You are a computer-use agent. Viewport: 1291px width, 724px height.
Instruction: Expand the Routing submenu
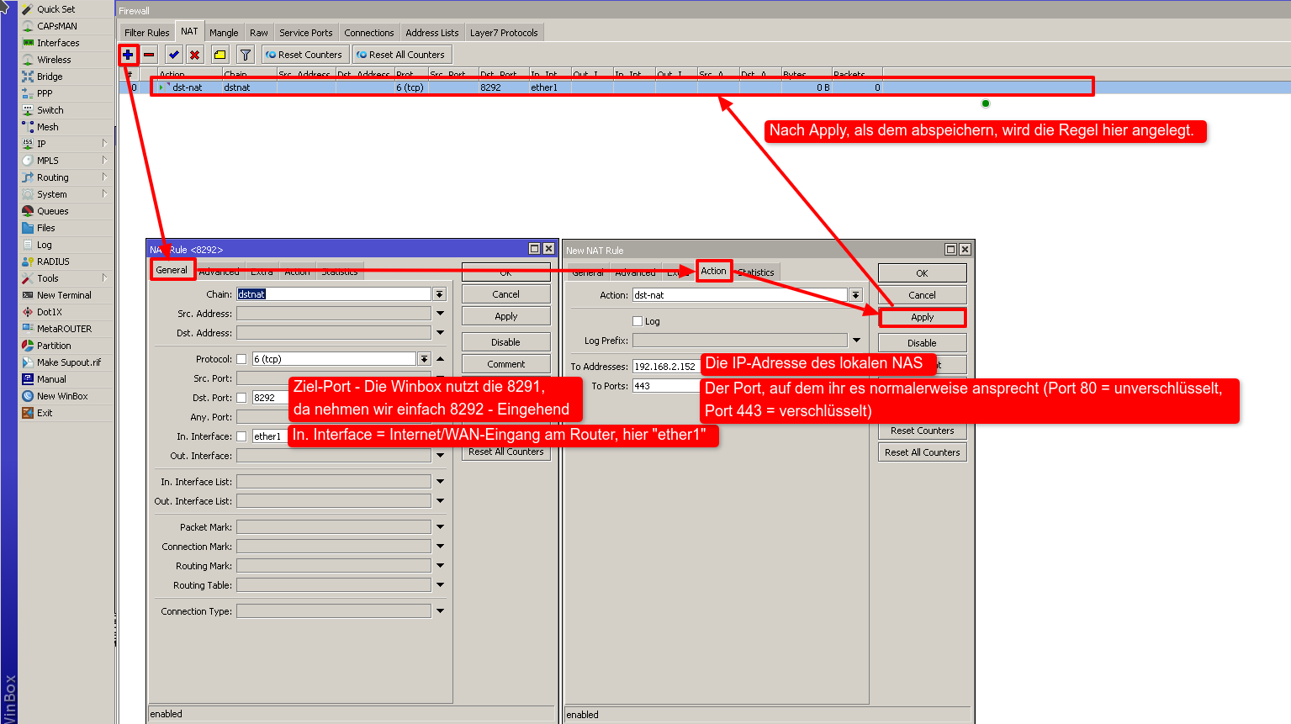point(104,177)
